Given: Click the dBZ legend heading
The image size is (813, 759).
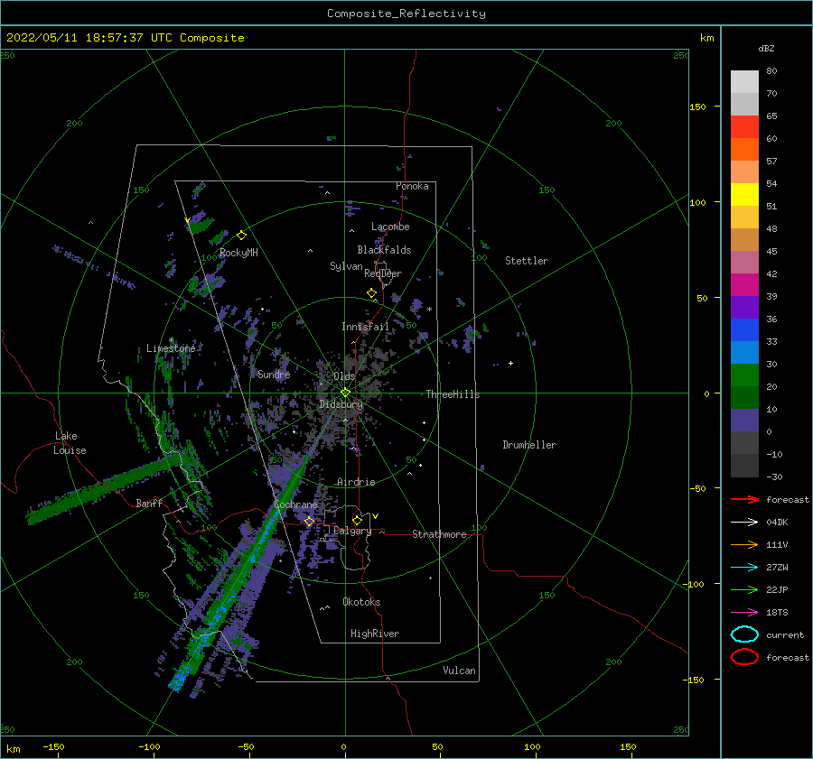Looking at the screenshot, I should pyautogui.click(x=766, y=49).
